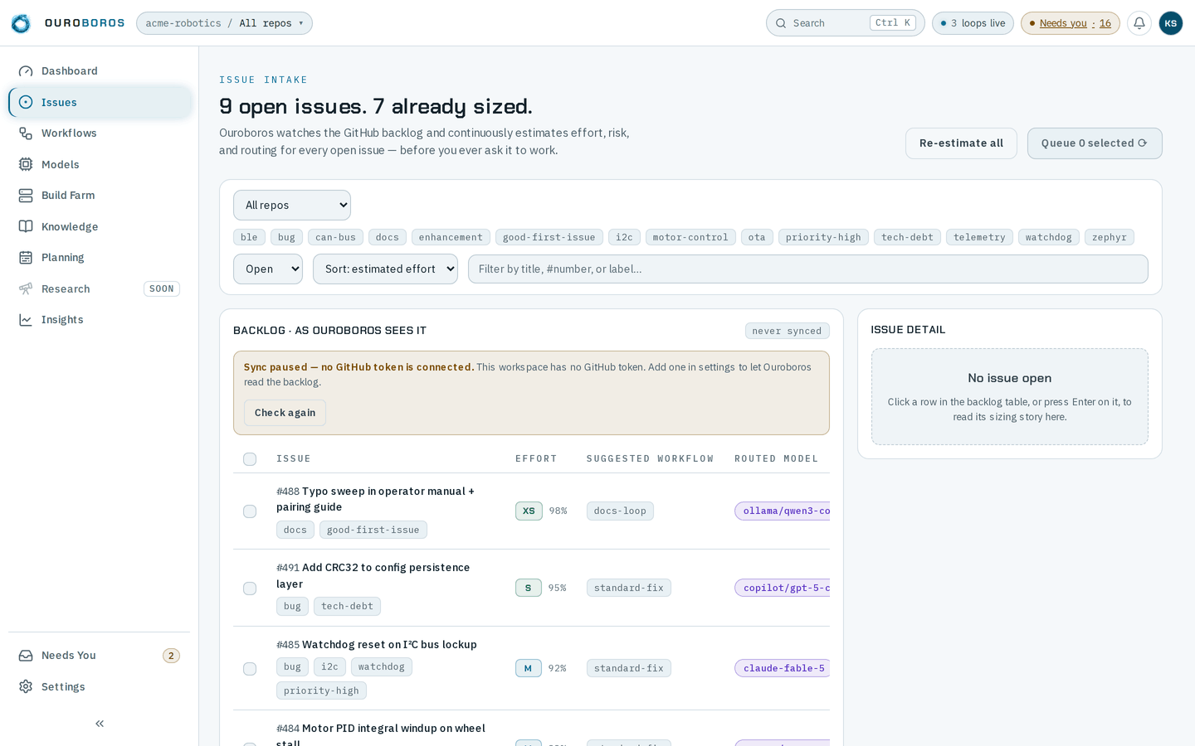Collapse the sidebar with the chevrons icon

point(100,724)
